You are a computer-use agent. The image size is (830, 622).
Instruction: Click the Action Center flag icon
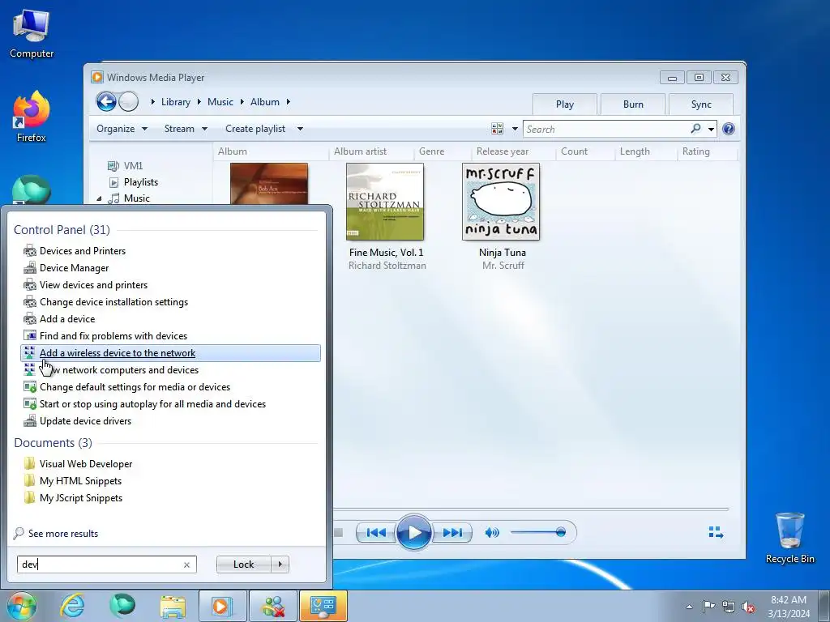[708, 606]
